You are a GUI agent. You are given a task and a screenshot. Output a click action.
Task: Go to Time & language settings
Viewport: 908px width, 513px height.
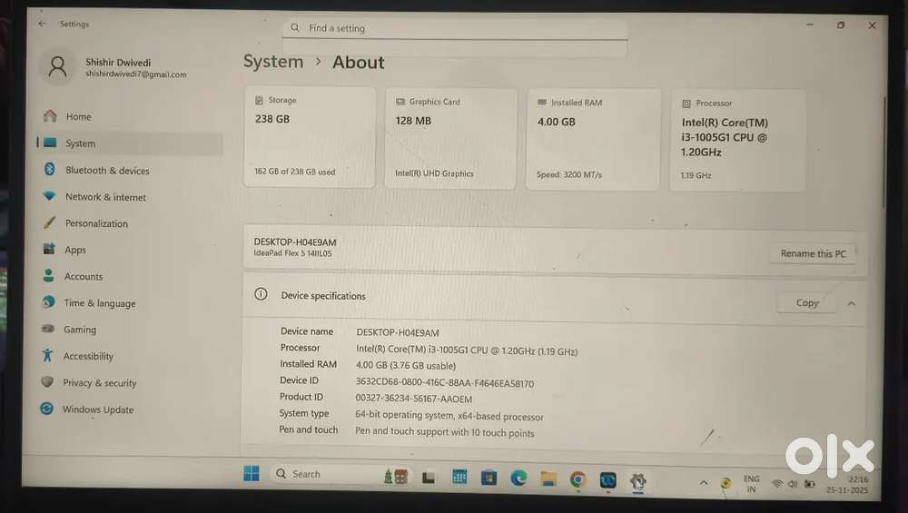click(99, 303)
